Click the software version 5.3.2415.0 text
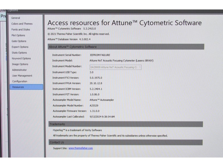Image resolution: width=223 pixels, height=167 pixels. 89,29
